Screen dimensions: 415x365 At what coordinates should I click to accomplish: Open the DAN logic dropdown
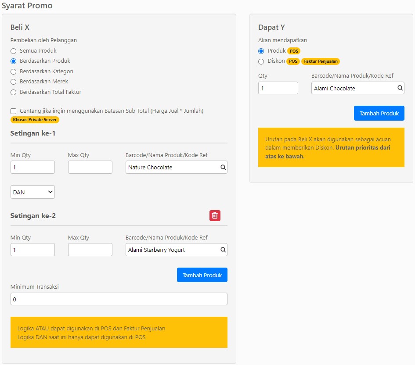pos(32,192)
